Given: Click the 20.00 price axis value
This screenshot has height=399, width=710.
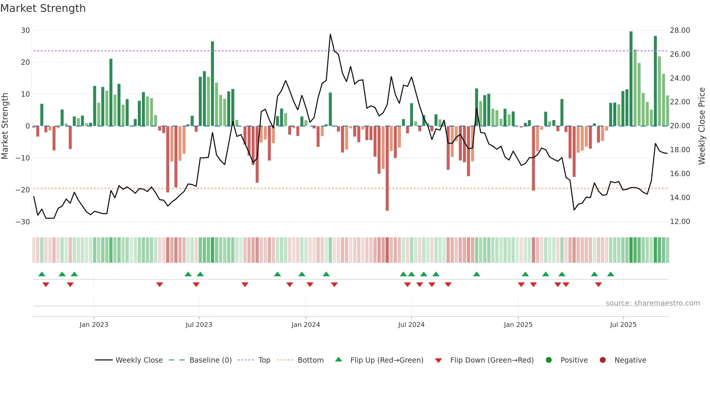Looking at the screenshot, I should pyautogui.click(x=680, y=126).
